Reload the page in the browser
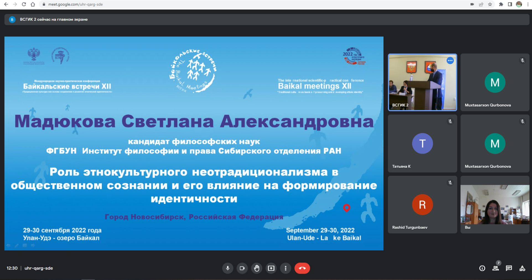This screenshot has width=532, height=280. click(24, 4)
